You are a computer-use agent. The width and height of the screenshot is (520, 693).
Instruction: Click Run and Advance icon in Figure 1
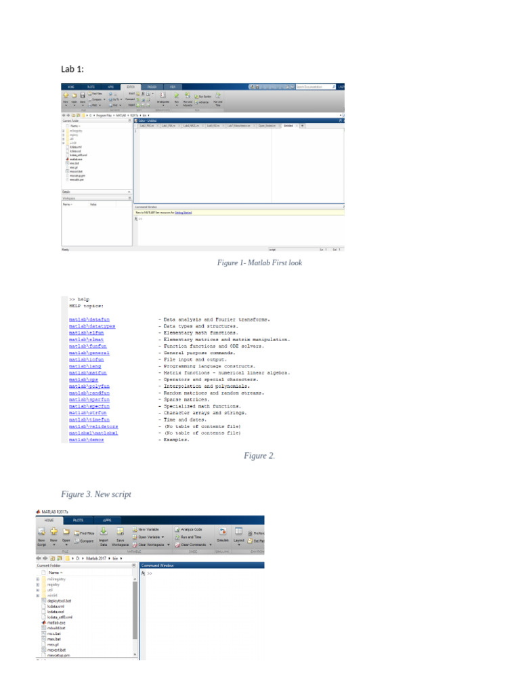click(x=187, y=95)
